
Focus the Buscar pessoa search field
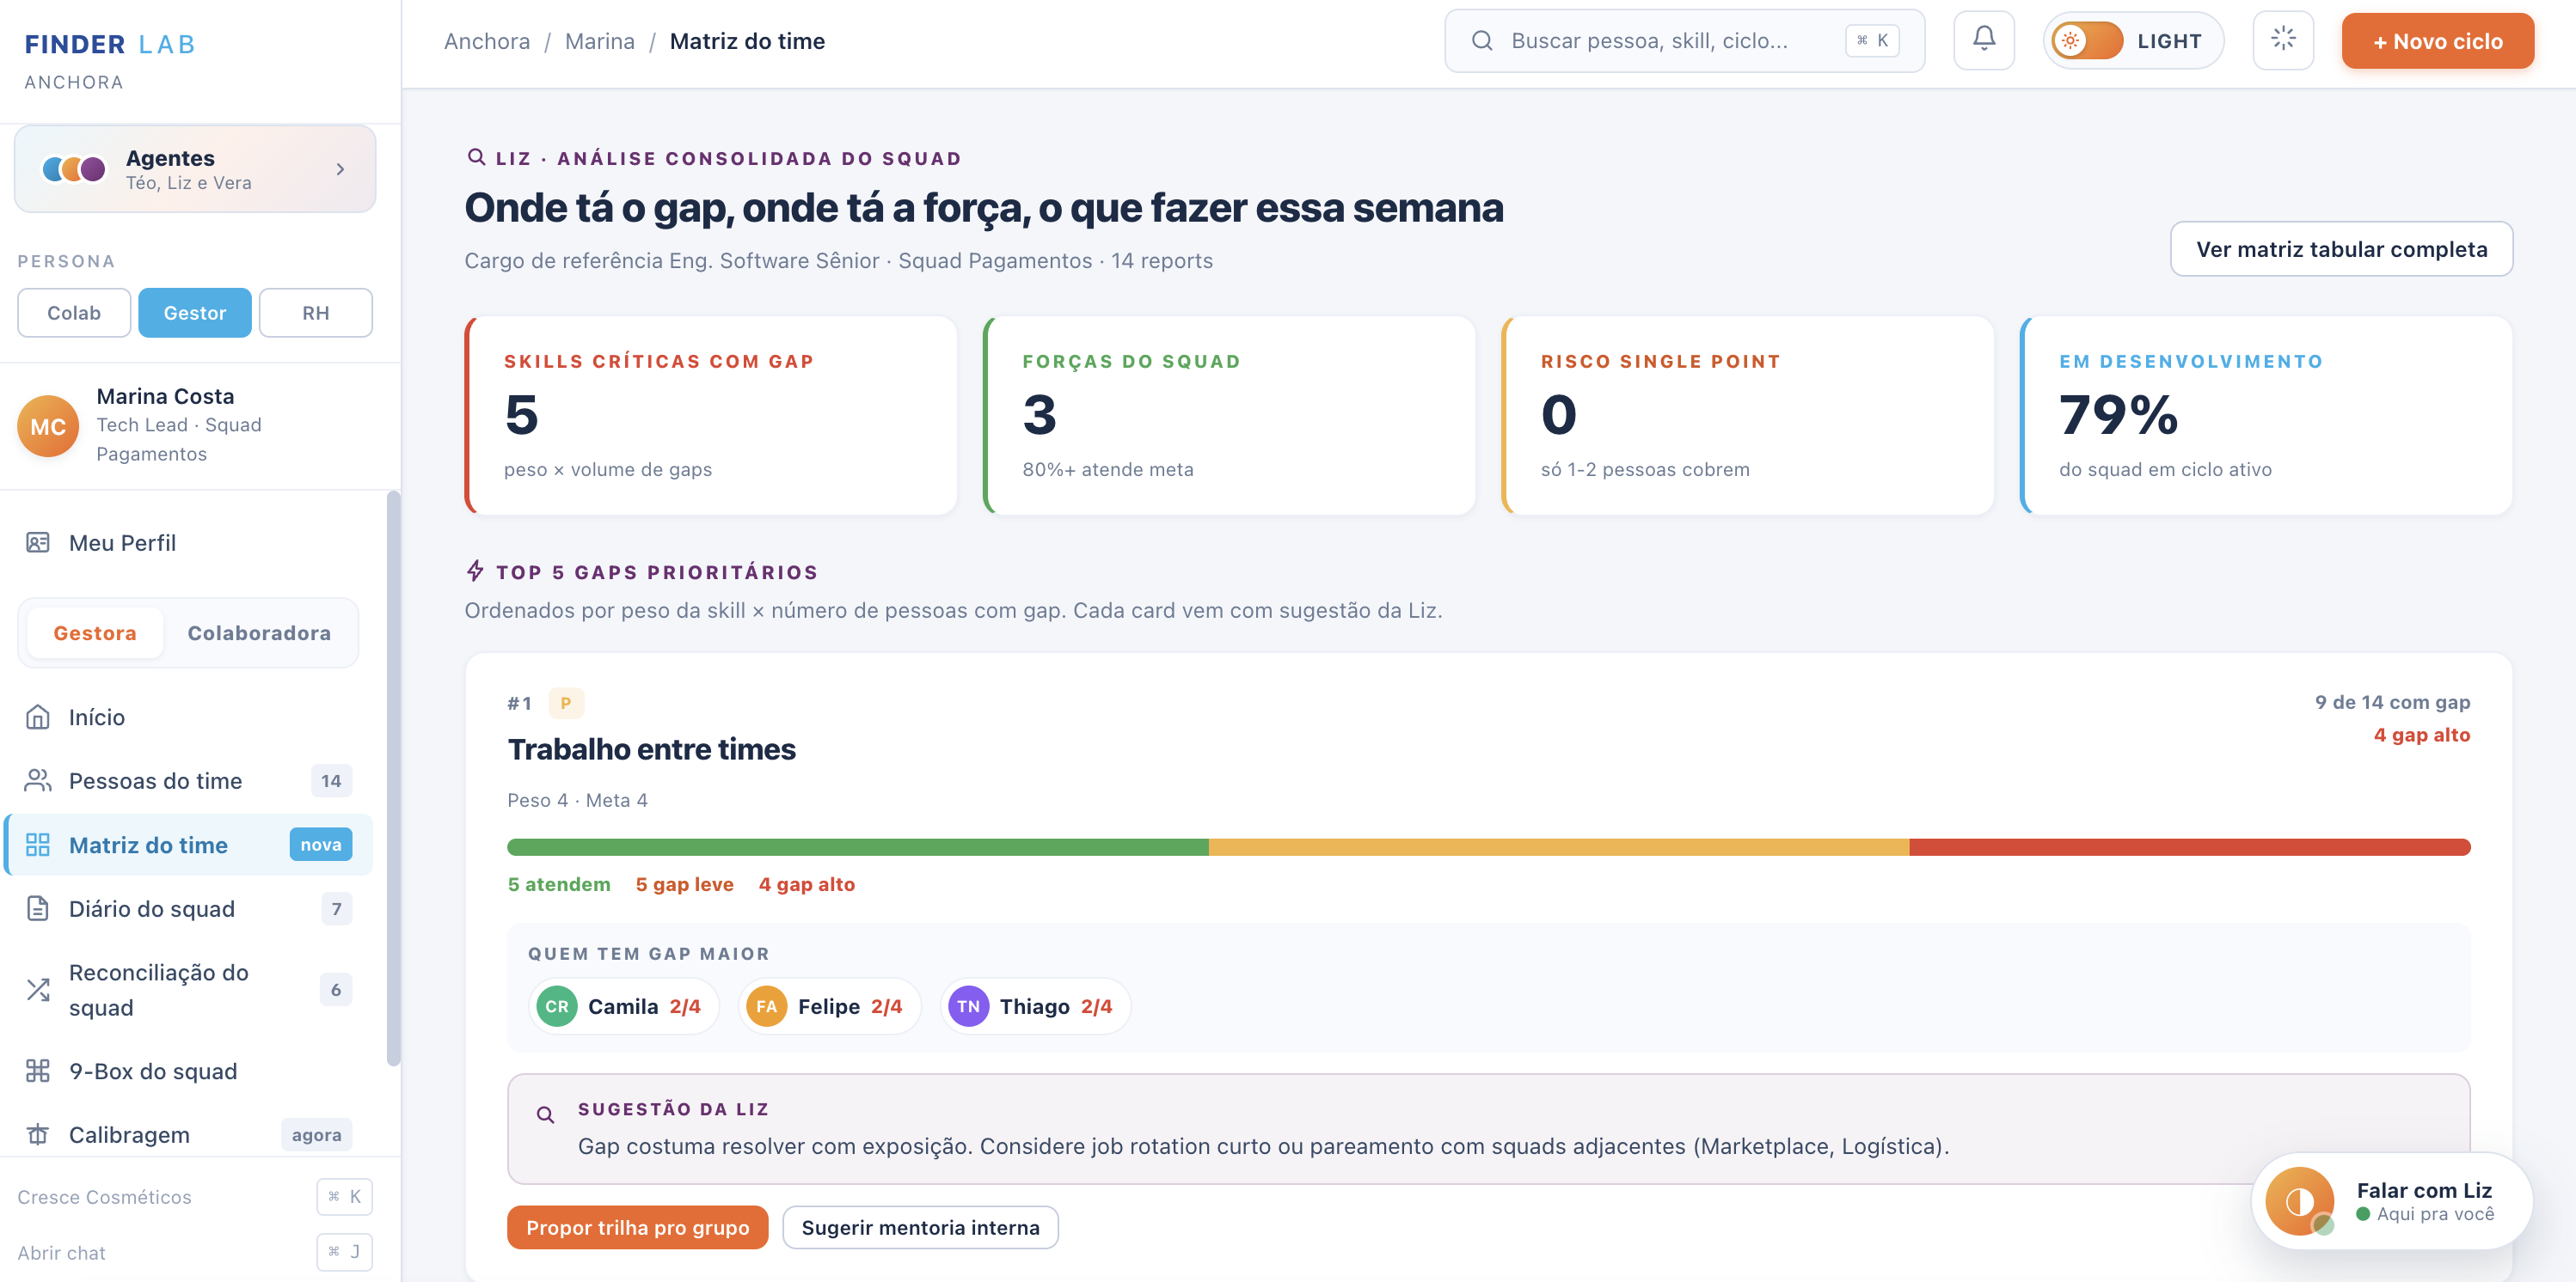[1684, 41]
